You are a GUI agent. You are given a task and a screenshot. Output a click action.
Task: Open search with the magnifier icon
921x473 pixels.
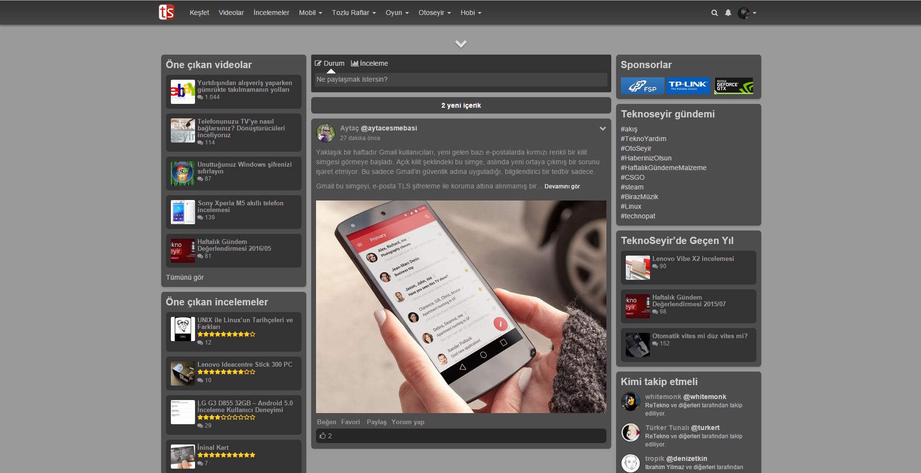(x=714, y=13)
